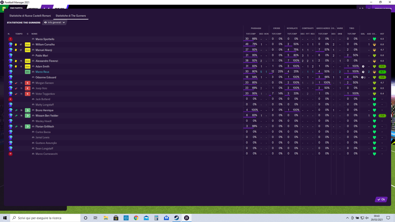Click the red substitution swap icon for Josip Ilicic
395x222 pixels.
click(x=16, y=88)
